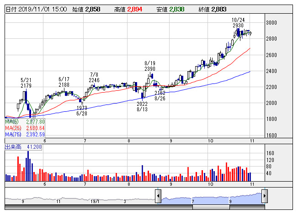Click the 19/1 marker in overview timeline
298x214 pixels.
(x=94, y=202)
